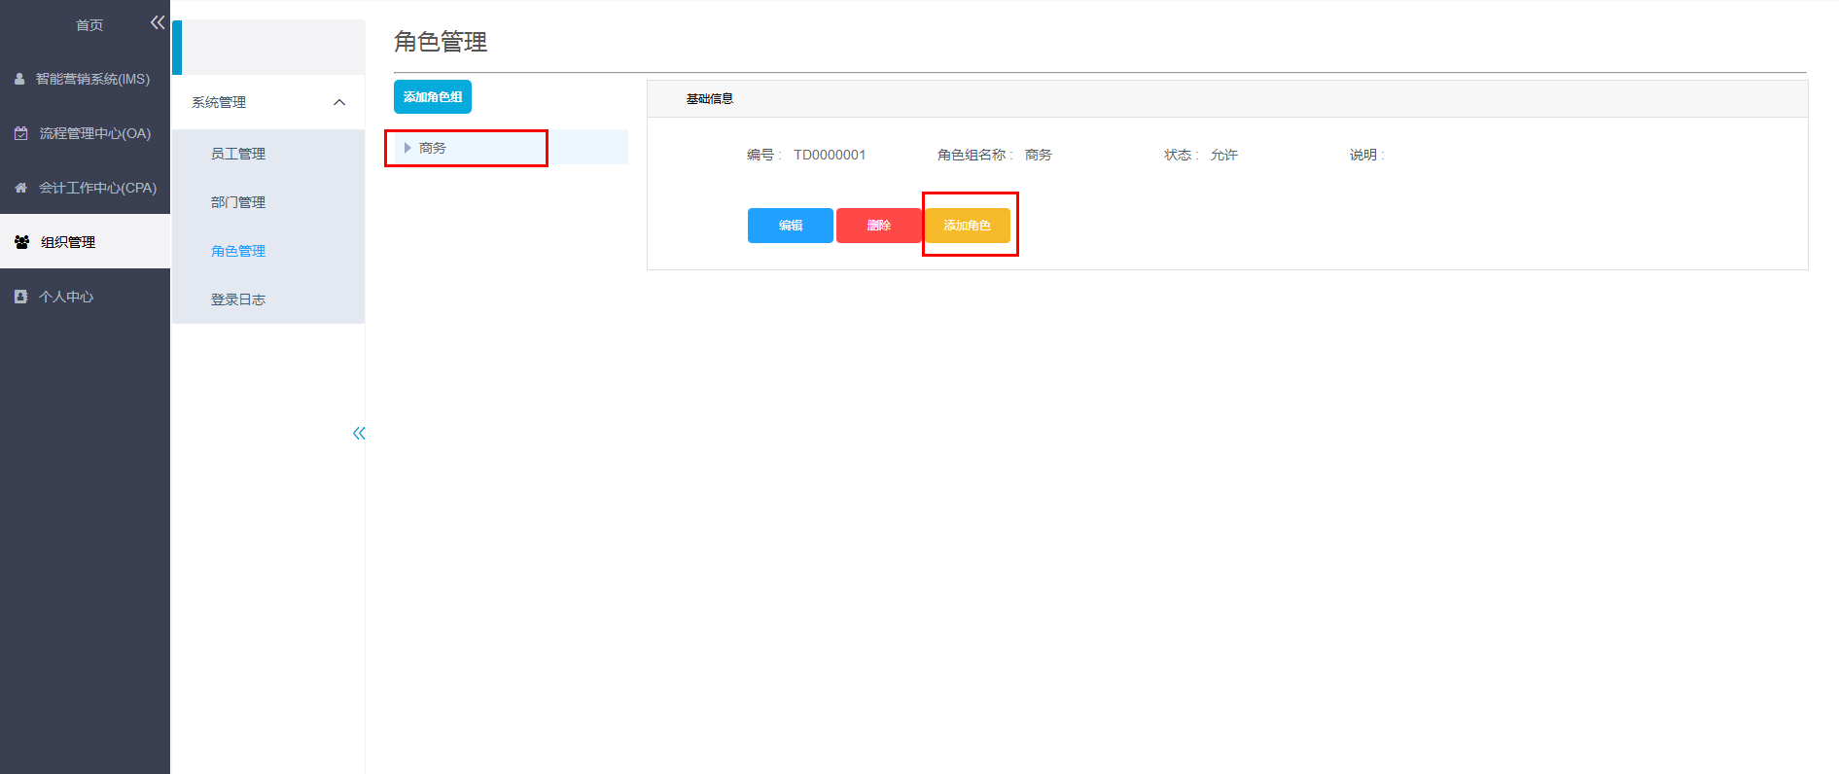Open 登录日志 submenu item
Screen dimensions: 1839x774
(268, 299)
